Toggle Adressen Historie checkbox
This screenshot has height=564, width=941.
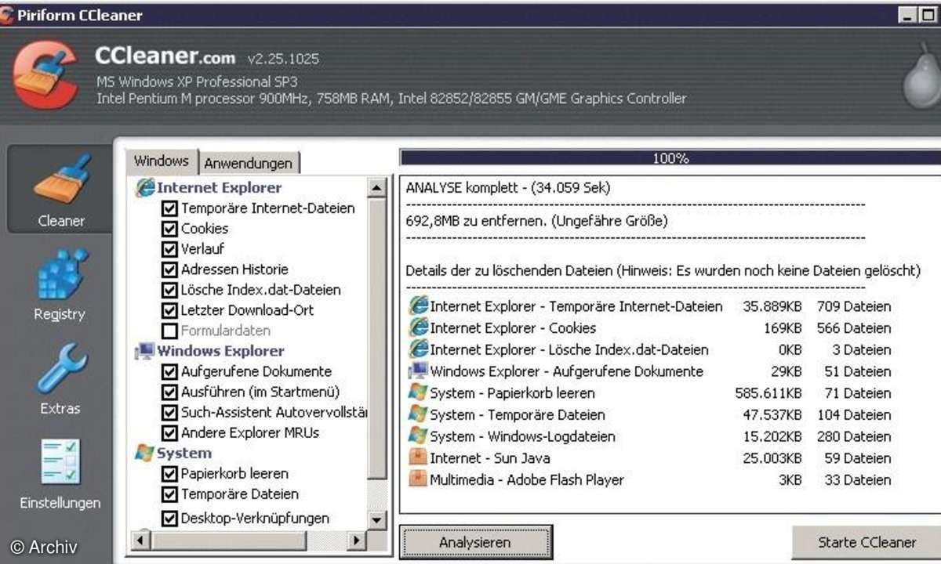[x=169, y=269]
